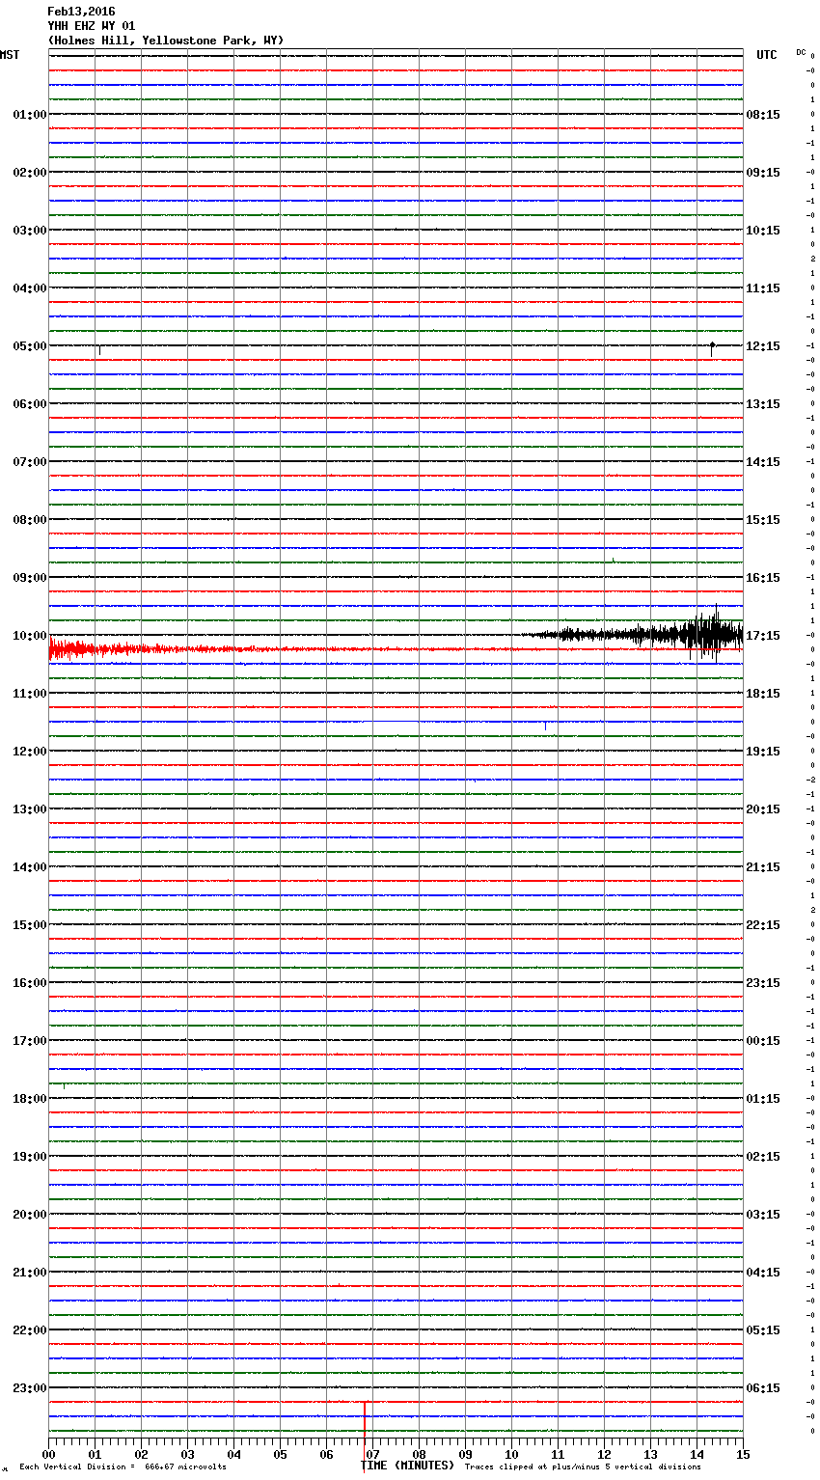The width and height of the screenshot is (820, 1480).
Task: Select the 18:00 MST row label
Action: pos(29,1099)
